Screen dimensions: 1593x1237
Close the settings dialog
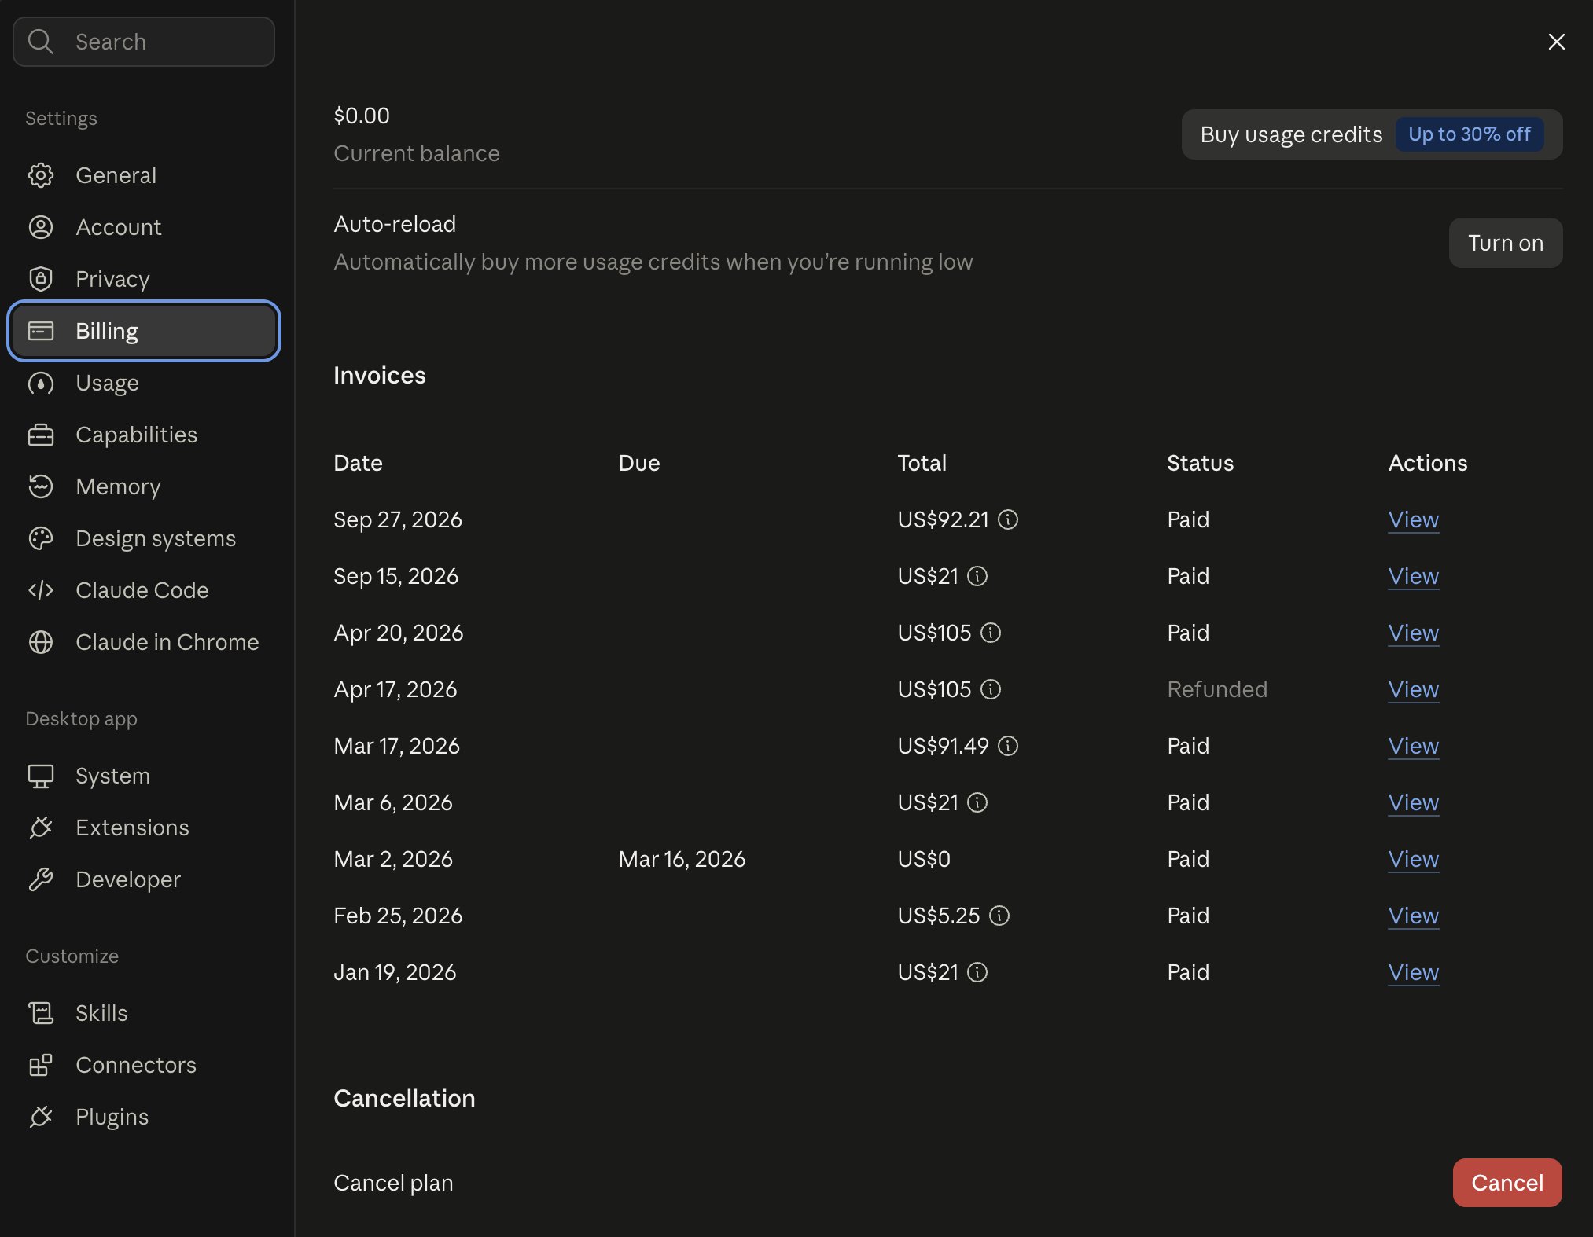click(x=1556, y=42)
